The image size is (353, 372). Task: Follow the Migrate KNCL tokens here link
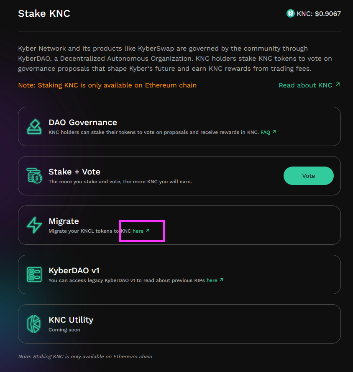point(138,231)
